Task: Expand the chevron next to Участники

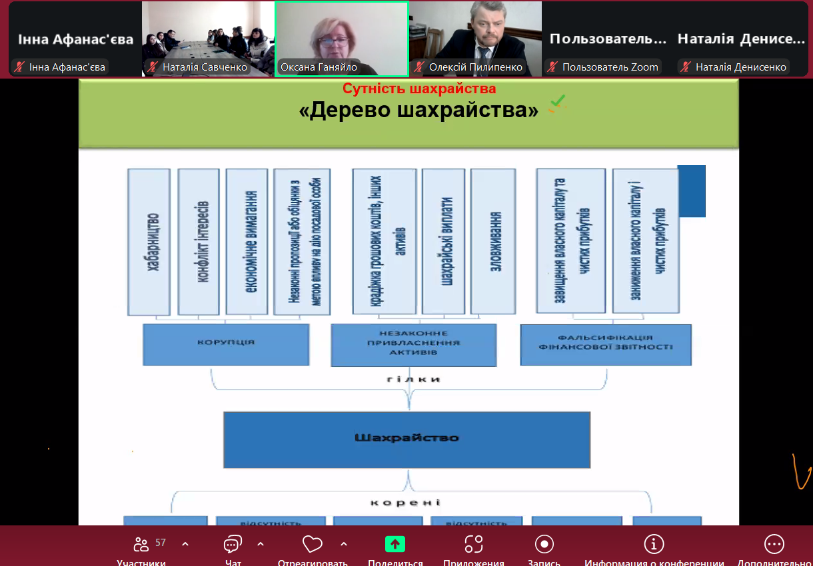Action: [x=185, y=543]
